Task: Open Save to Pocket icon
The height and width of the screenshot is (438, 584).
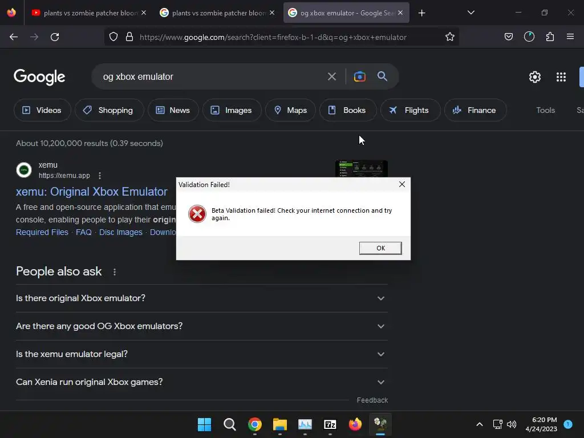Action: pyautogui.click(x=509, y=37)
